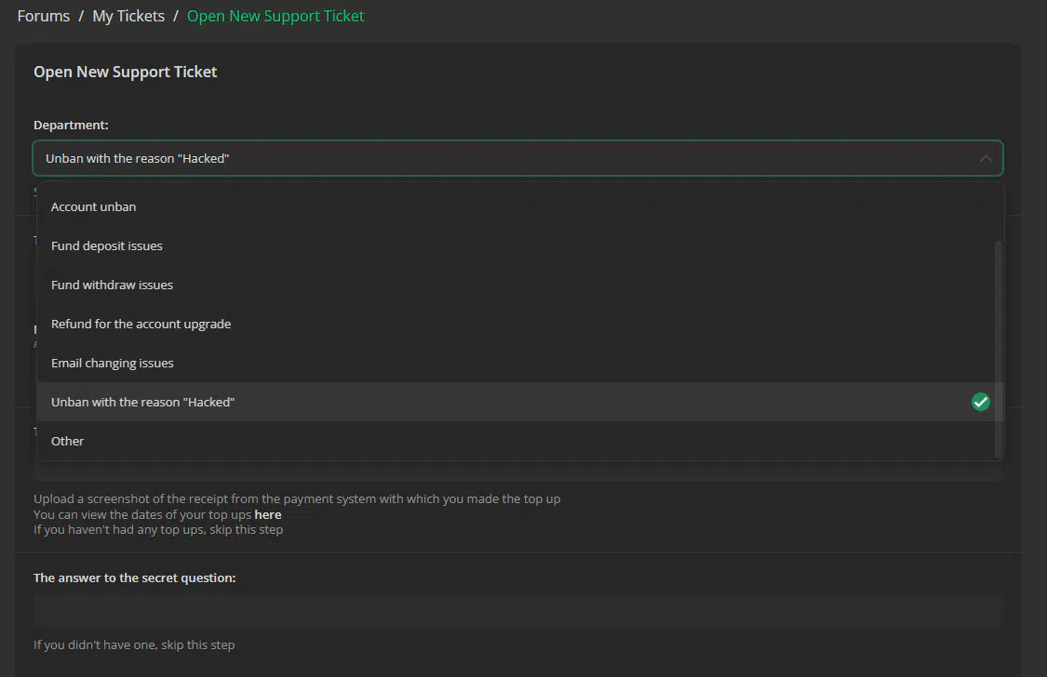Click the Open New Support Ticket heading

125,72
